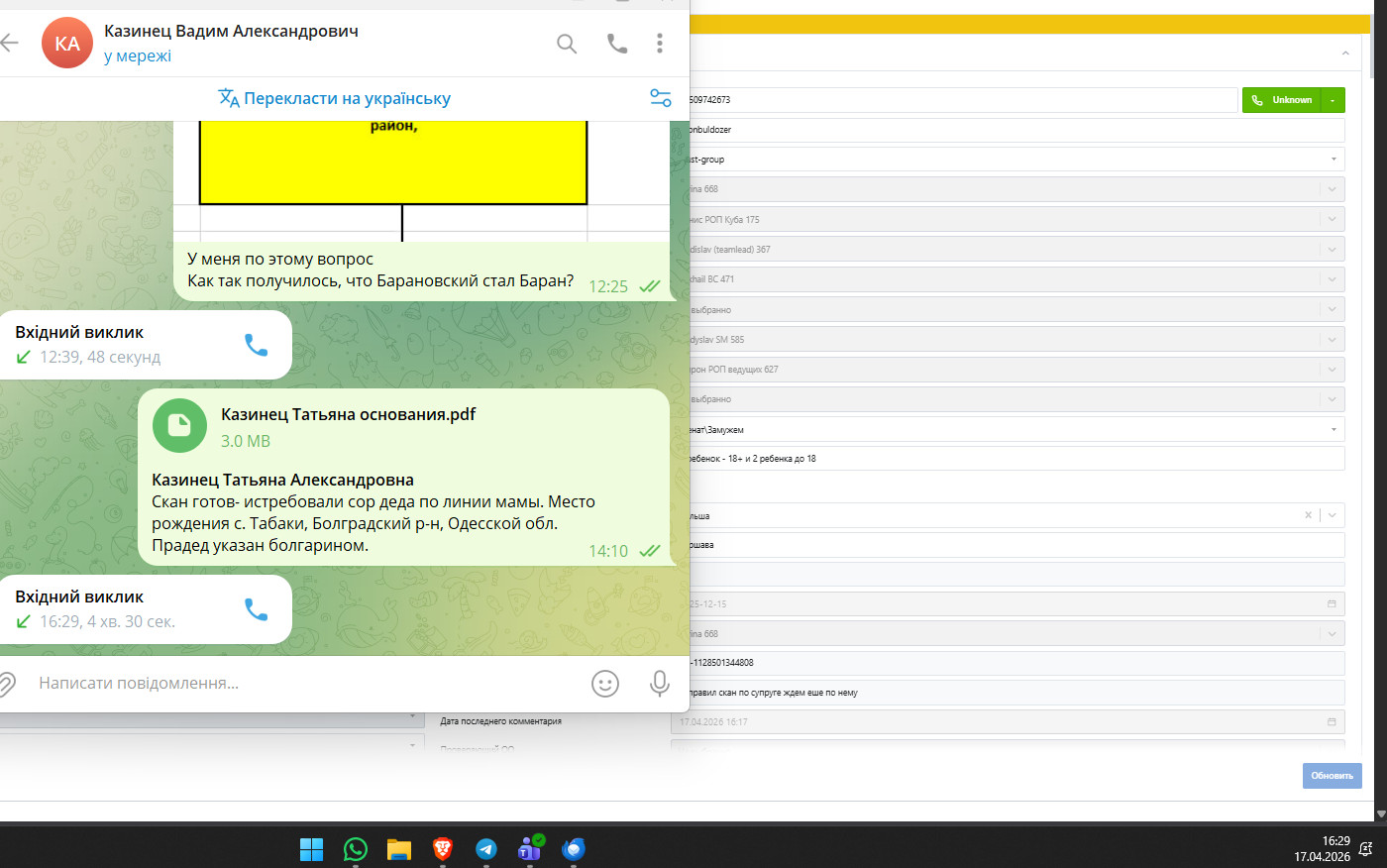
Task: Click the 'у мережі' online status text
Action: pos(138,56)
